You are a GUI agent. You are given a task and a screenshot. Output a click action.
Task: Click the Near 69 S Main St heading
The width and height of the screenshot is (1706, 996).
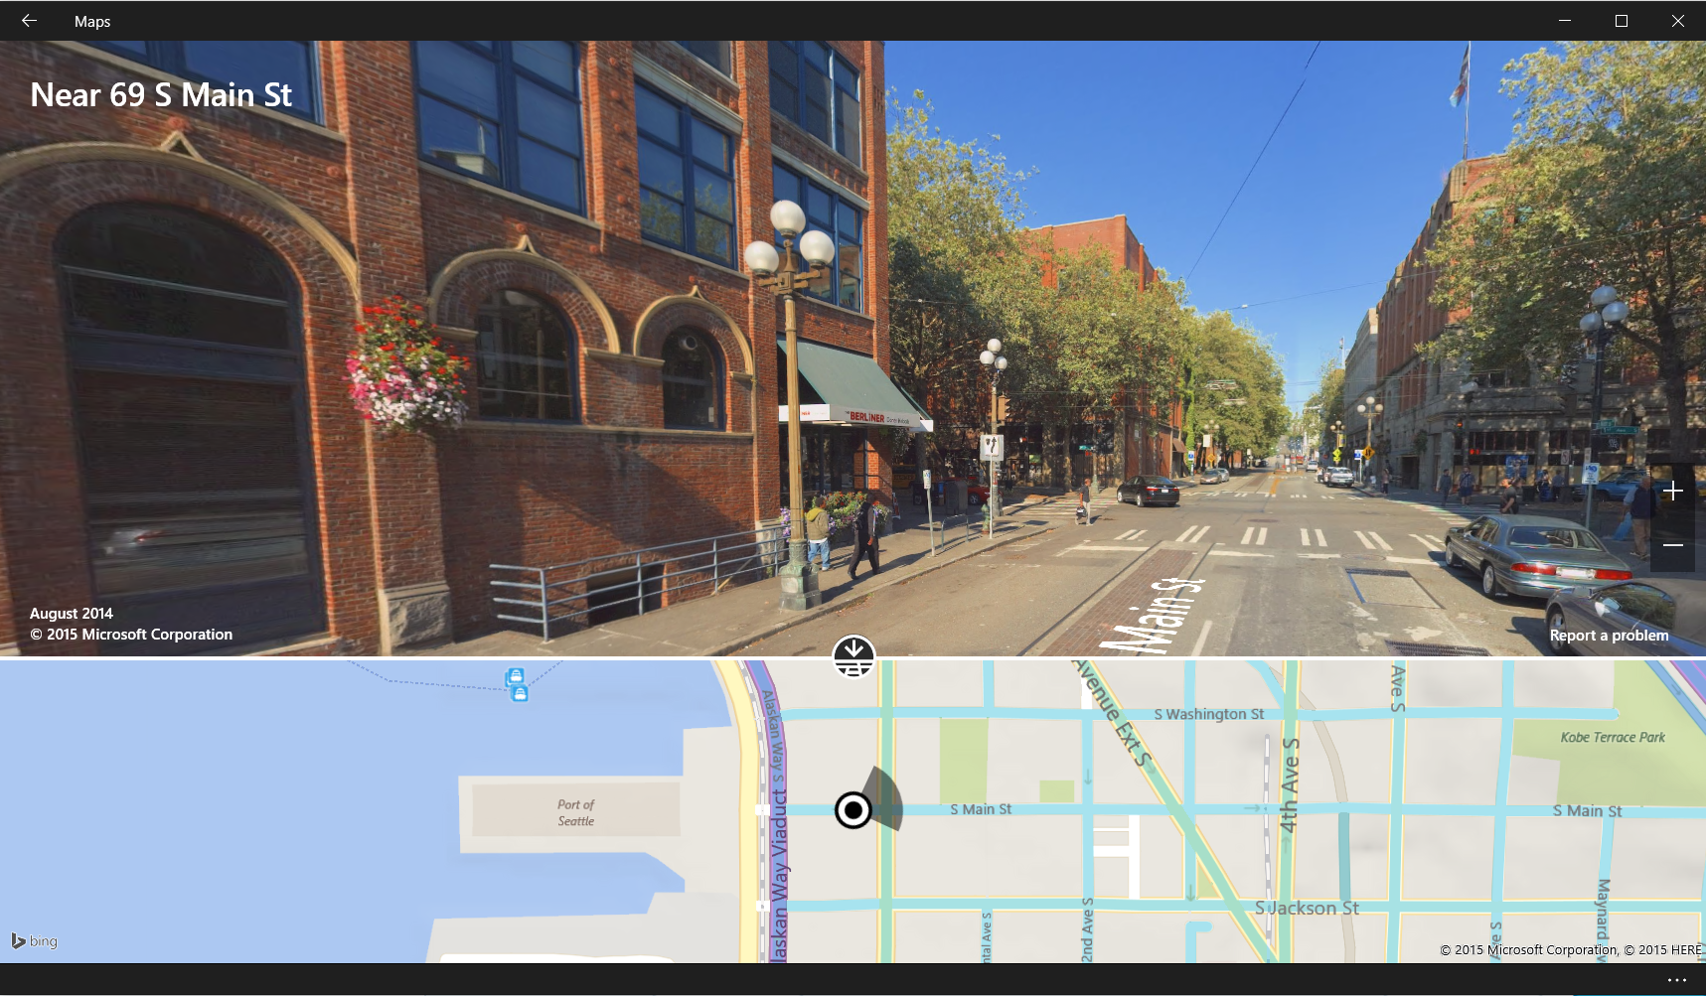point(161,95)
